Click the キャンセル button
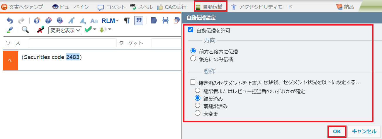Screen dimensions: 382x139 tap(364, 132)
